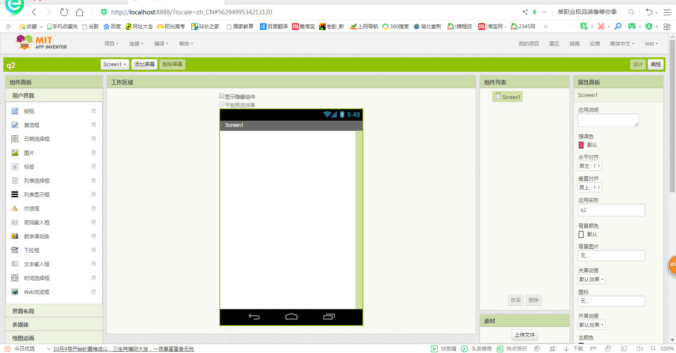Select the 数字滑动条 component icon
The width and height of the screenshot is (676, 353).
click(x=15, y=236)
